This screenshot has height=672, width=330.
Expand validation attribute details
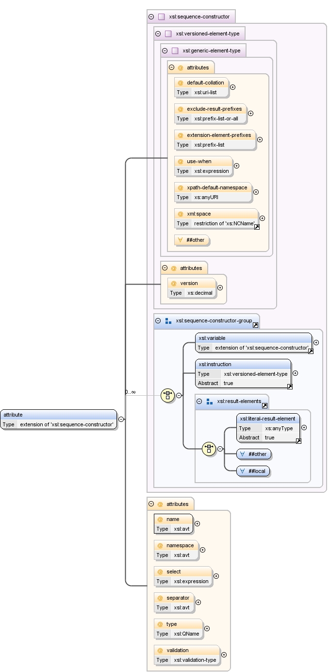(x=224, y=655)
